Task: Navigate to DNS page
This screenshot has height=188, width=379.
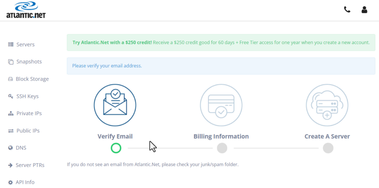Action: 21,148
